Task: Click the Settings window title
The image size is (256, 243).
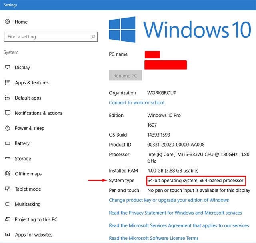Action: click(x=10, y=5)
